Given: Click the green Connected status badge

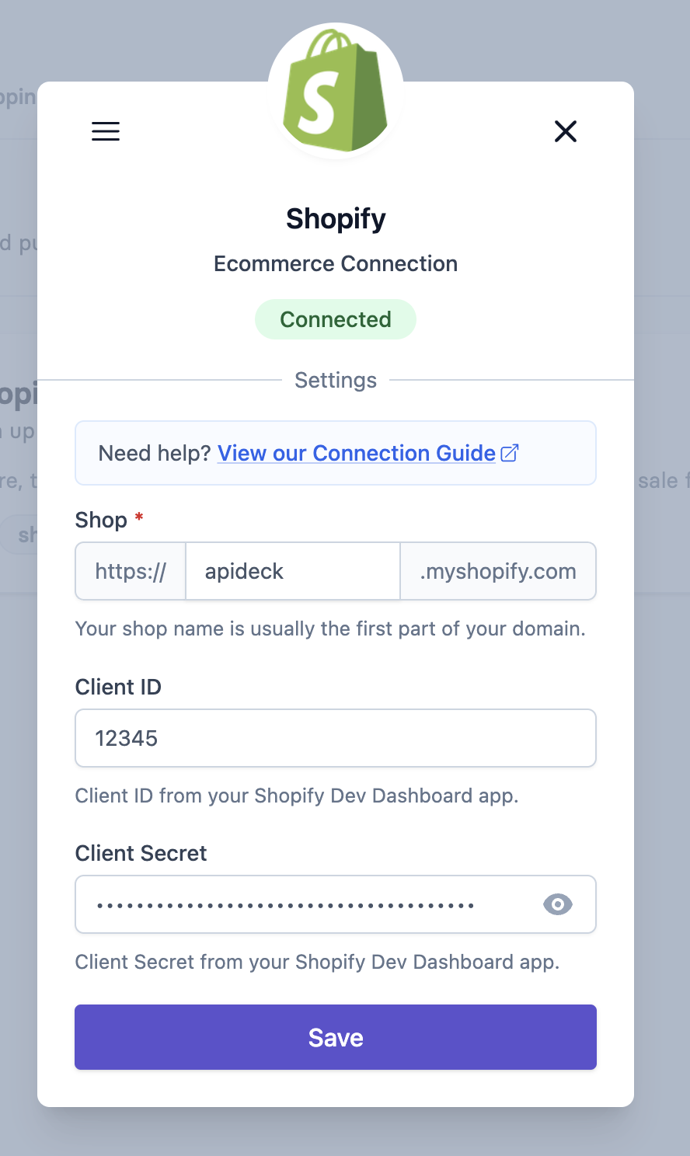Looking at the screenshot, I should coord(336,319).
